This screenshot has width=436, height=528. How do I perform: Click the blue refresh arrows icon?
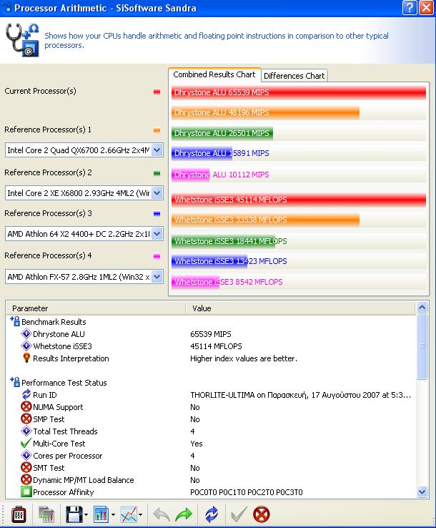(212, 514)
